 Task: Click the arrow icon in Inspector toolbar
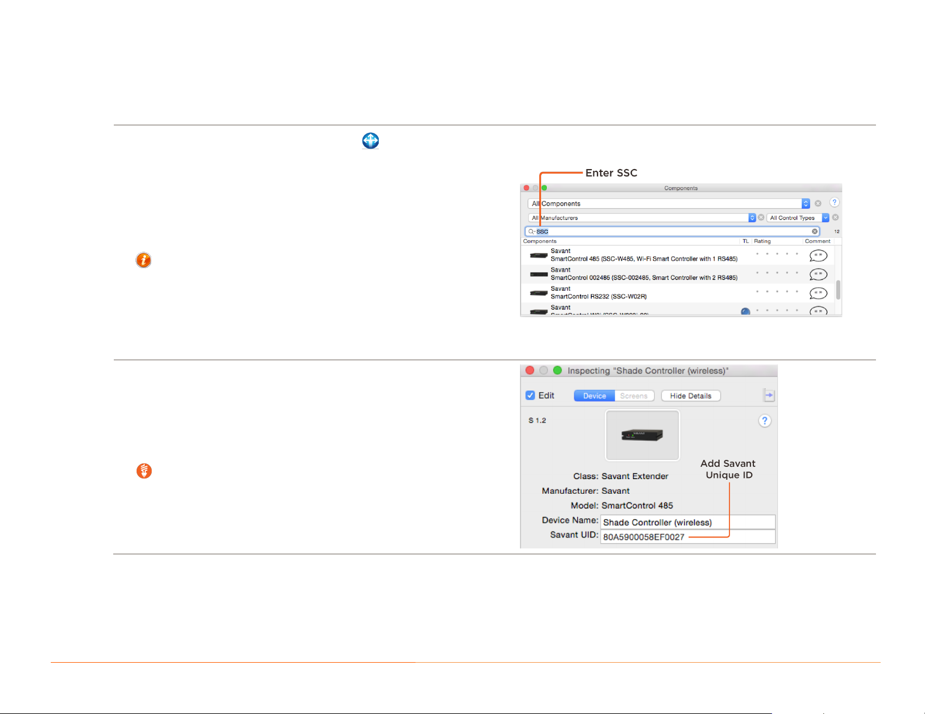pos(769,396)
